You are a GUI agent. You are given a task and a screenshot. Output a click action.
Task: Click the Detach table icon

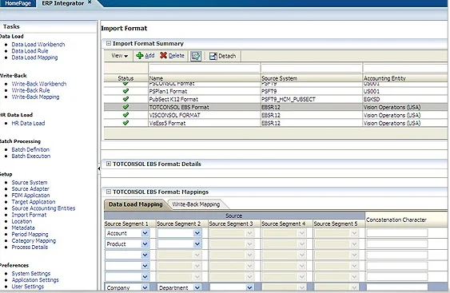[x=213, y=56]
